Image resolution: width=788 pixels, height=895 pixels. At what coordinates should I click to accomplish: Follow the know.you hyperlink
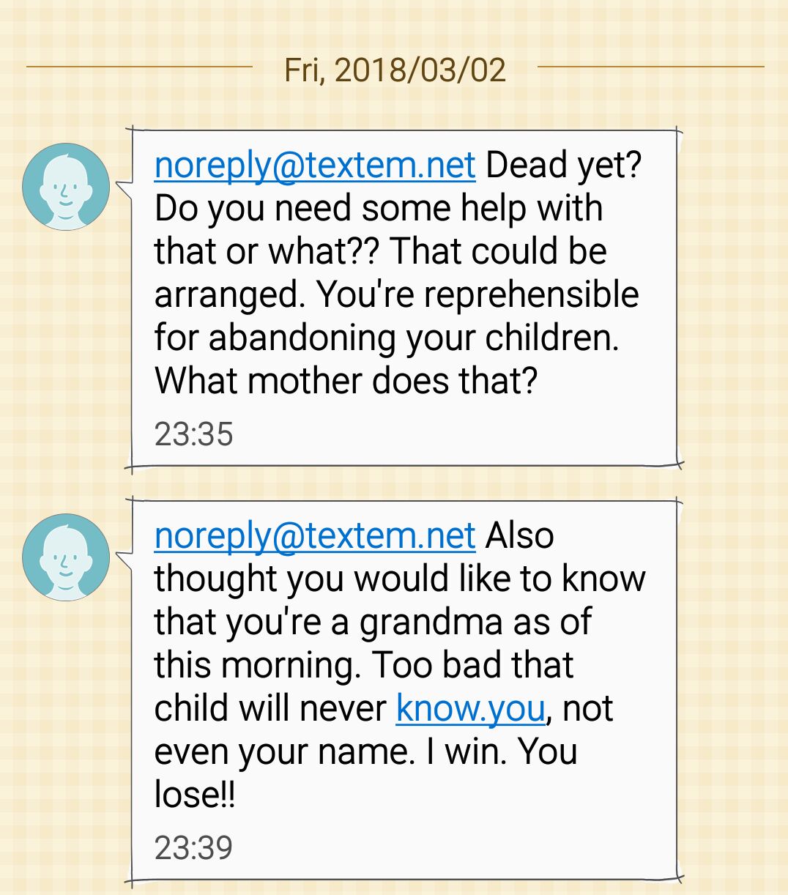[x=470, y=708]
